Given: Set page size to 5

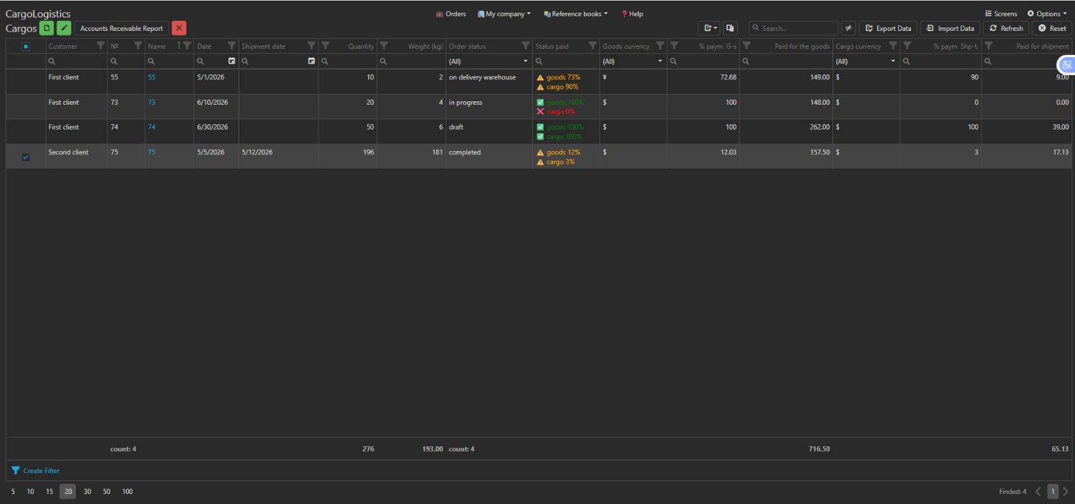Looking at the screenshot, I should [13, 491].
